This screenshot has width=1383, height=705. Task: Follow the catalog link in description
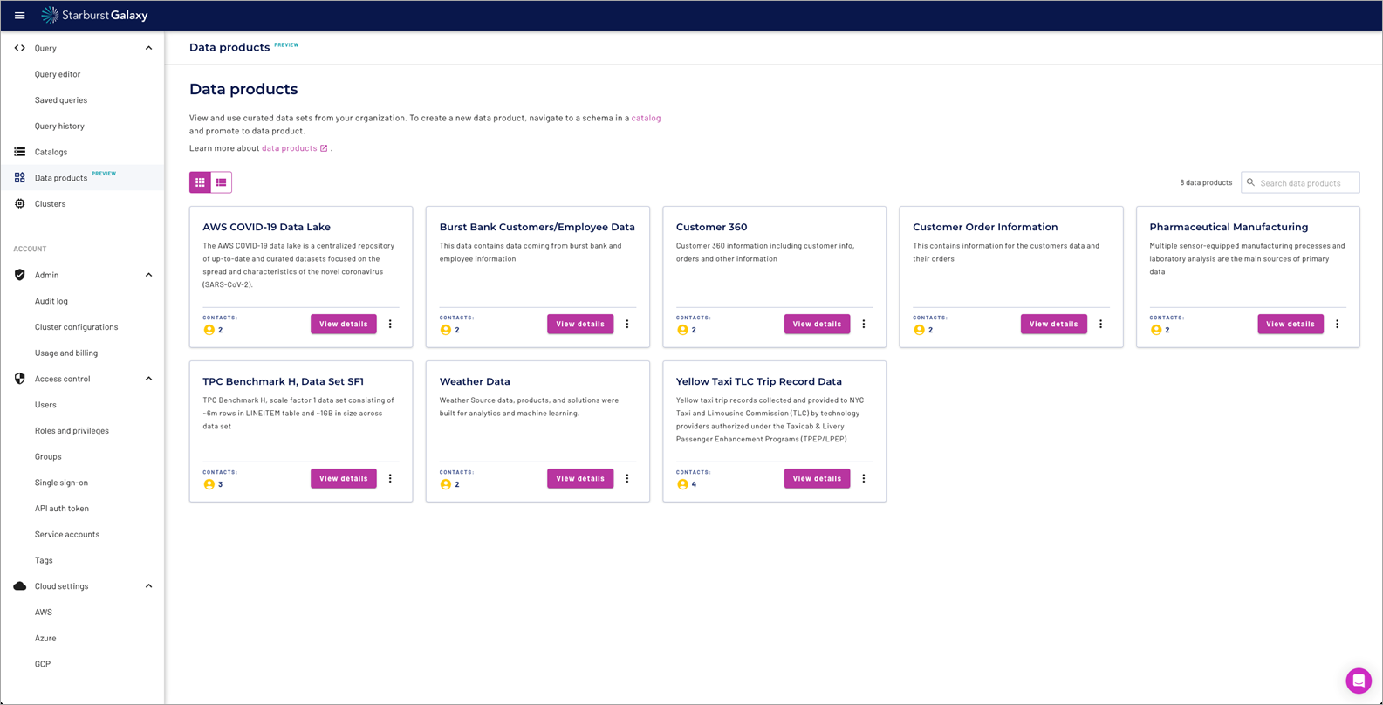tap(646, 118)
